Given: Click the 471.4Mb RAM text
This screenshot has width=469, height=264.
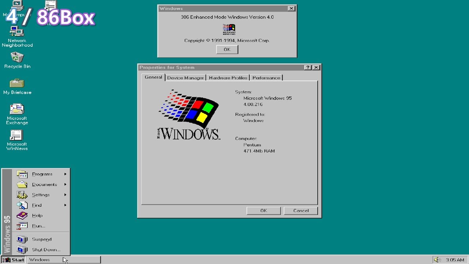Looking at the screenshot, I should pyautogui.click(x=259, y=151).
